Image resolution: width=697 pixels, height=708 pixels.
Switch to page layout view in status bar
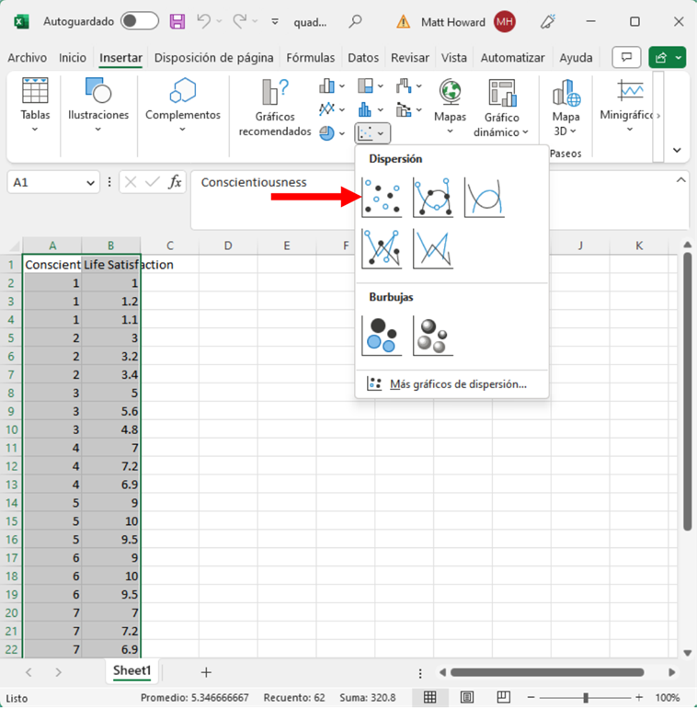466,697
